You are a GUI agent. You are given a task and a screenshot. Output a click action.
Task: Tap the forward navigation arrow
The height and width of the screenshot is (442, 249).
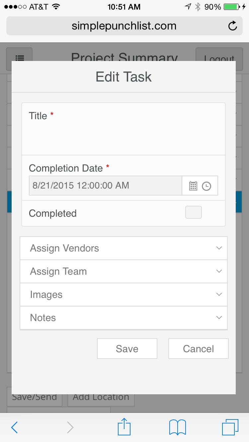click(70, 427)
